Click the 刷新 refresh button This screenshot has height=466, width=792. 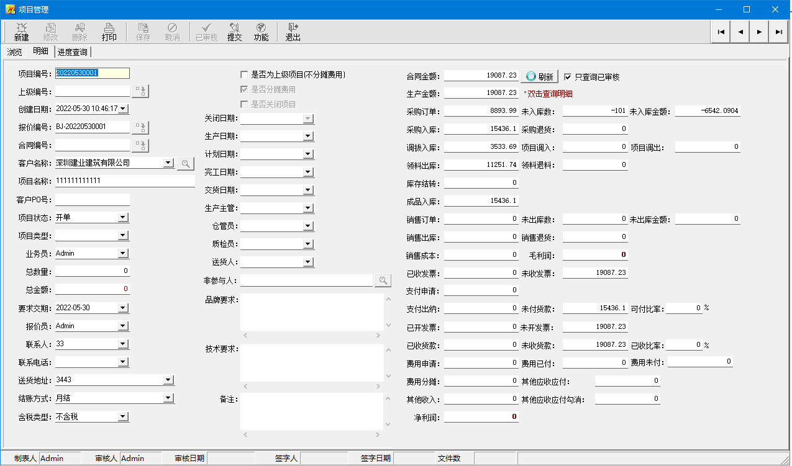(x=539, y=76)
